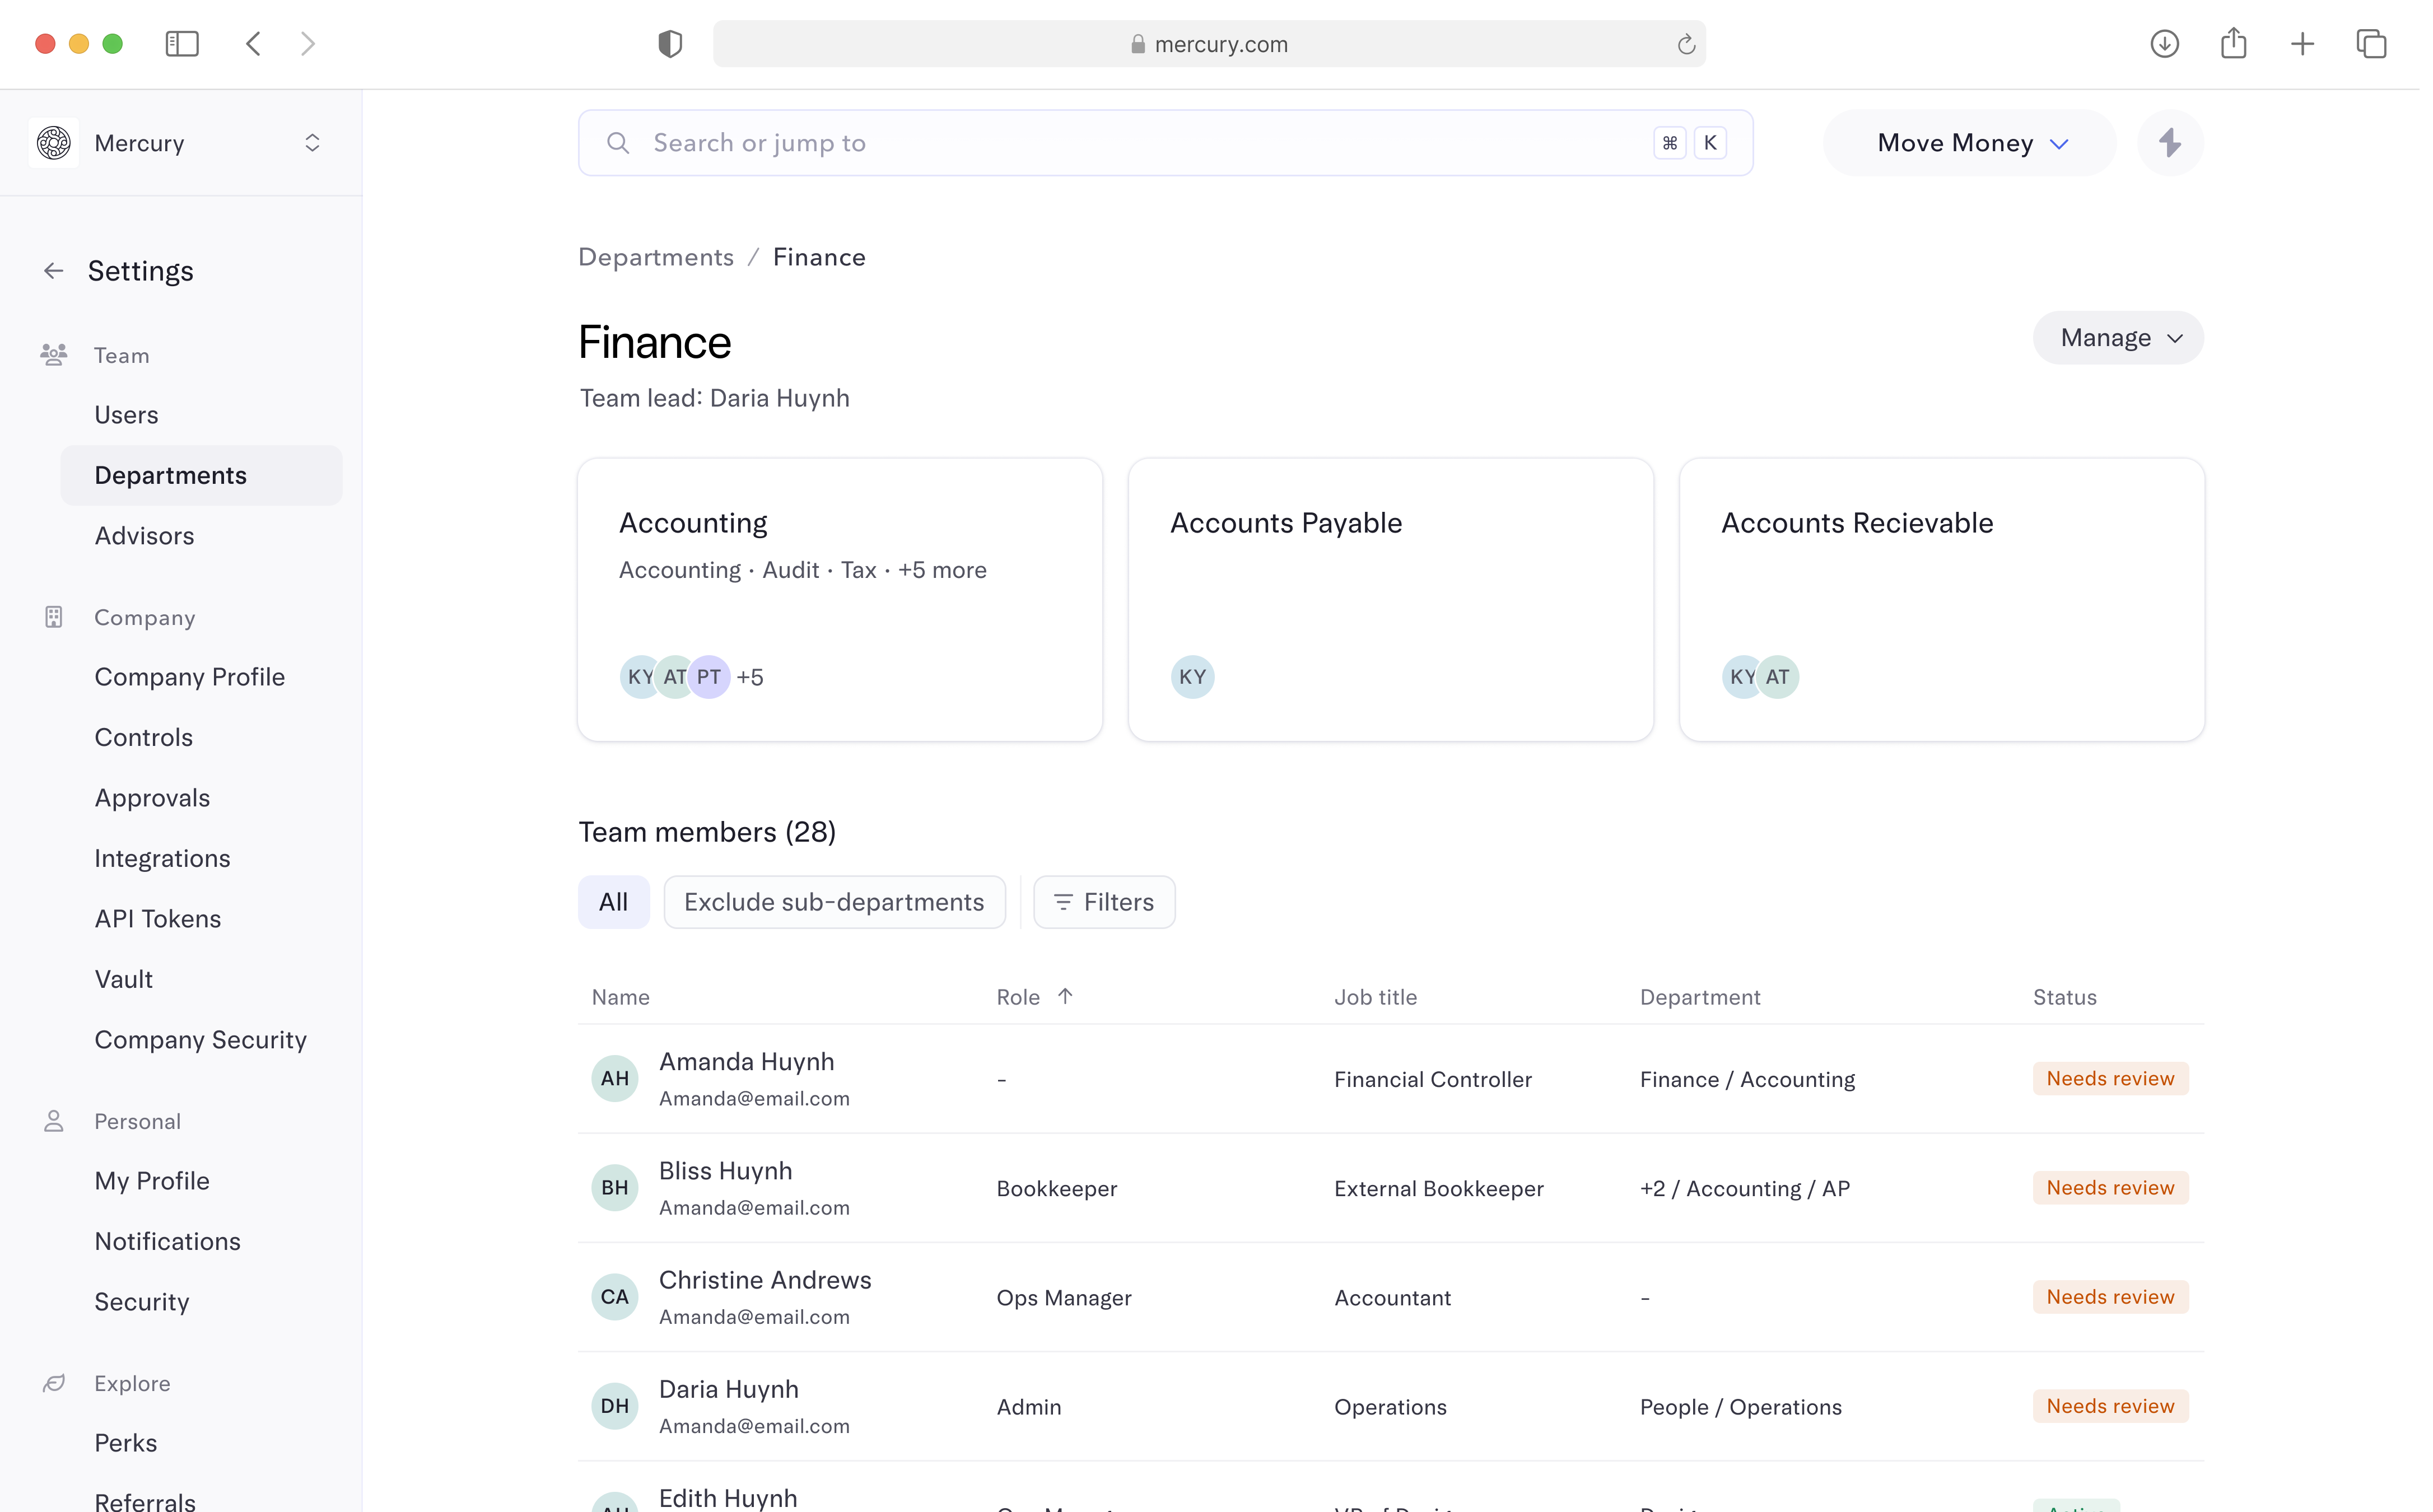2433x1512 pixels.
Task: Click the back arrow next to Settings
Action: coord(54,271)
